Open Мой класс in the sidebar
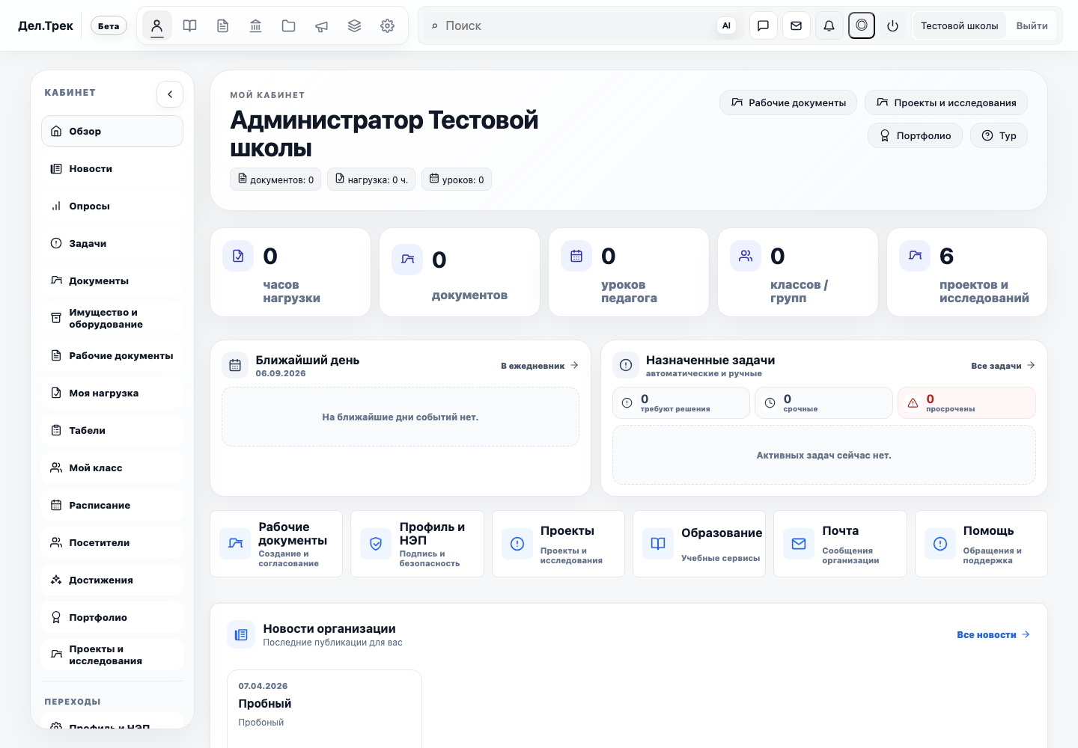 [x=112, y=467]
